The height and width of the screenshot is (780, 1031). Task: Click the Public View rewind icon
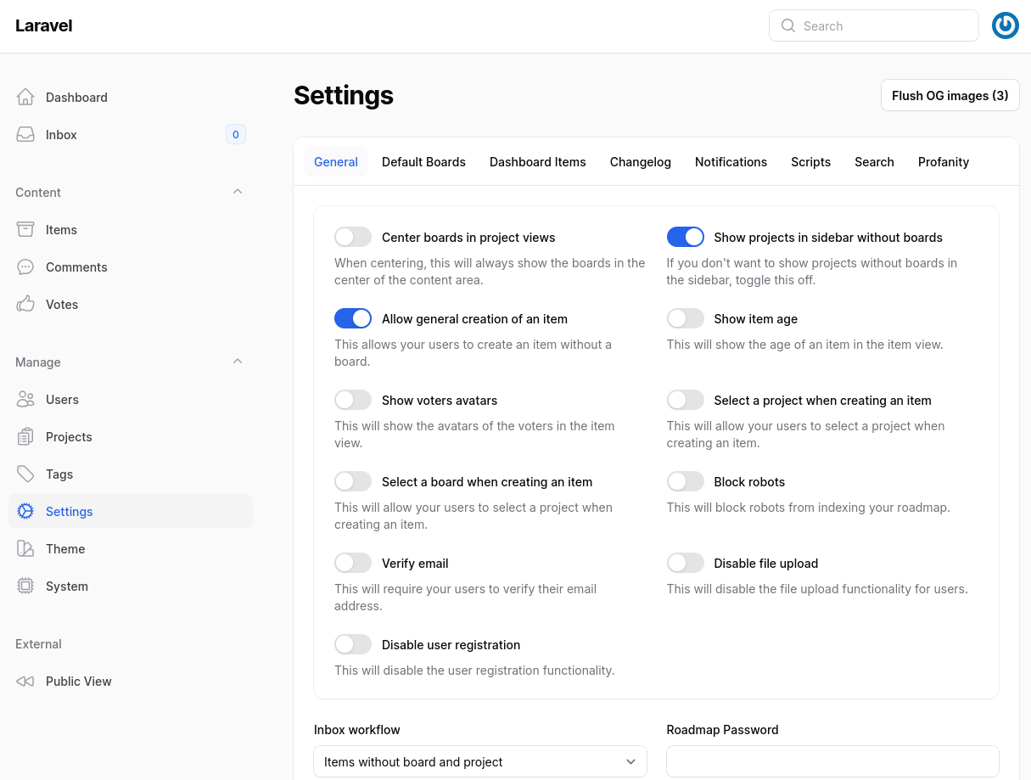25,681
